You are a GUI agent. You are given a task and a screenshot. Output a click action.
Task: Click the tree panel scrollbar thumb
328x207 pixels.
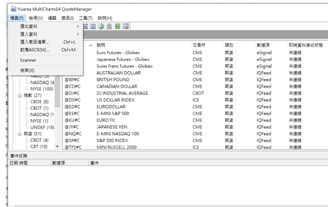tap(57, 91)
